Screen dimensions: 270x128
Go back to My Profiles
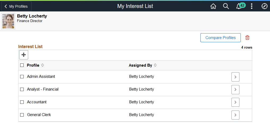point(16,6)
